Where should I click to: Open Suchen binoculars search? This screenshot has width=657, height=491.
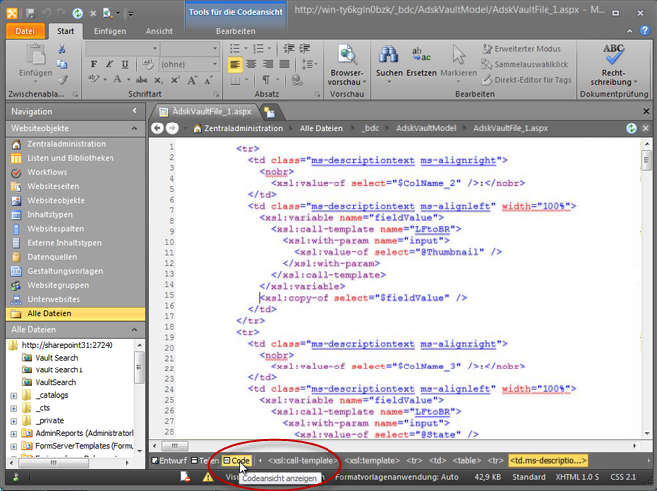pyautogui.click(x=389, y=62)
